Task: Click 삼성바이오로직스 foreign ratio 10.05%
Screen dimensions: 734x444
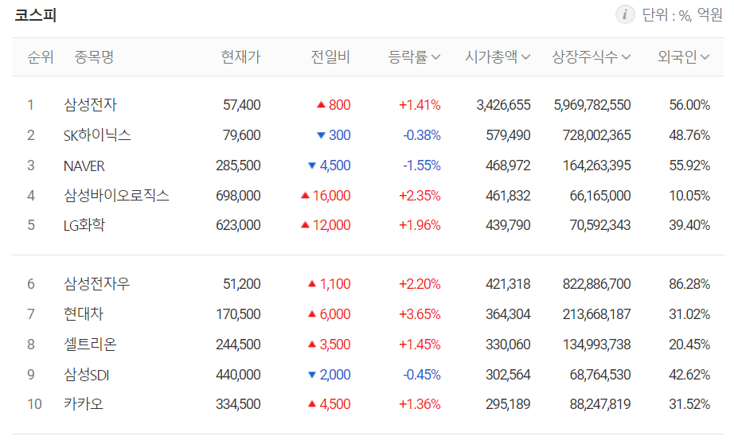Action: (689, 196)
